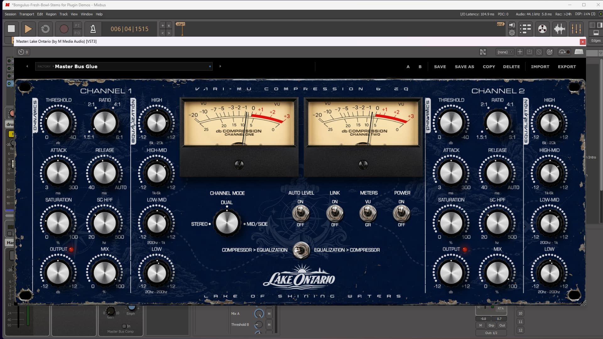Click IMPORT preset button
Image resolution: width=603 pixels, height=339 pixels.
(540, 67)
